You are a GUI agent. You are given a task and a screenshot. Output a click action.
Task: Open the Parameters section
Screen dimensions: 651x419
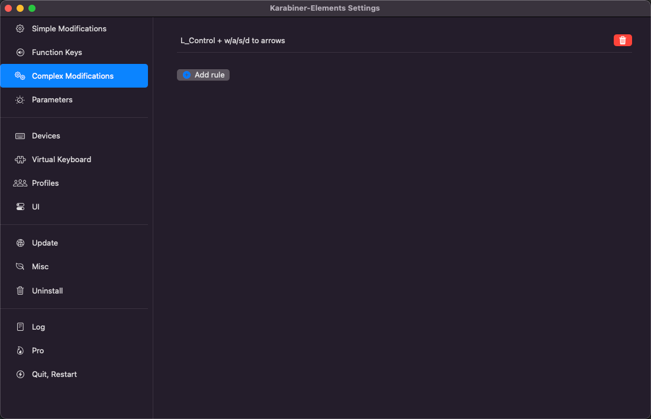[x=52, y=99]
